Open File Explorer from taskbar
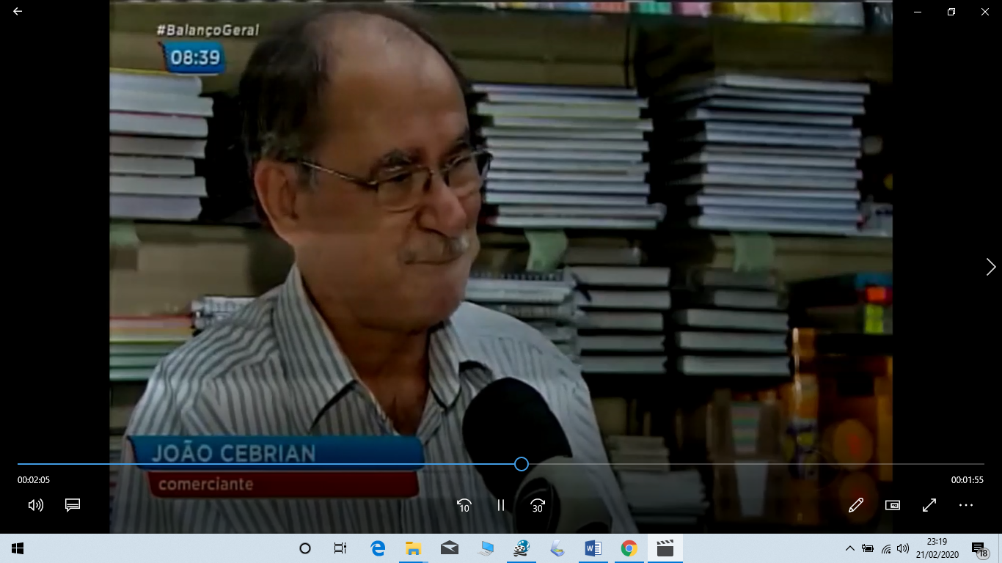The height and width of the screenshot is (563, 1002). 414,548
